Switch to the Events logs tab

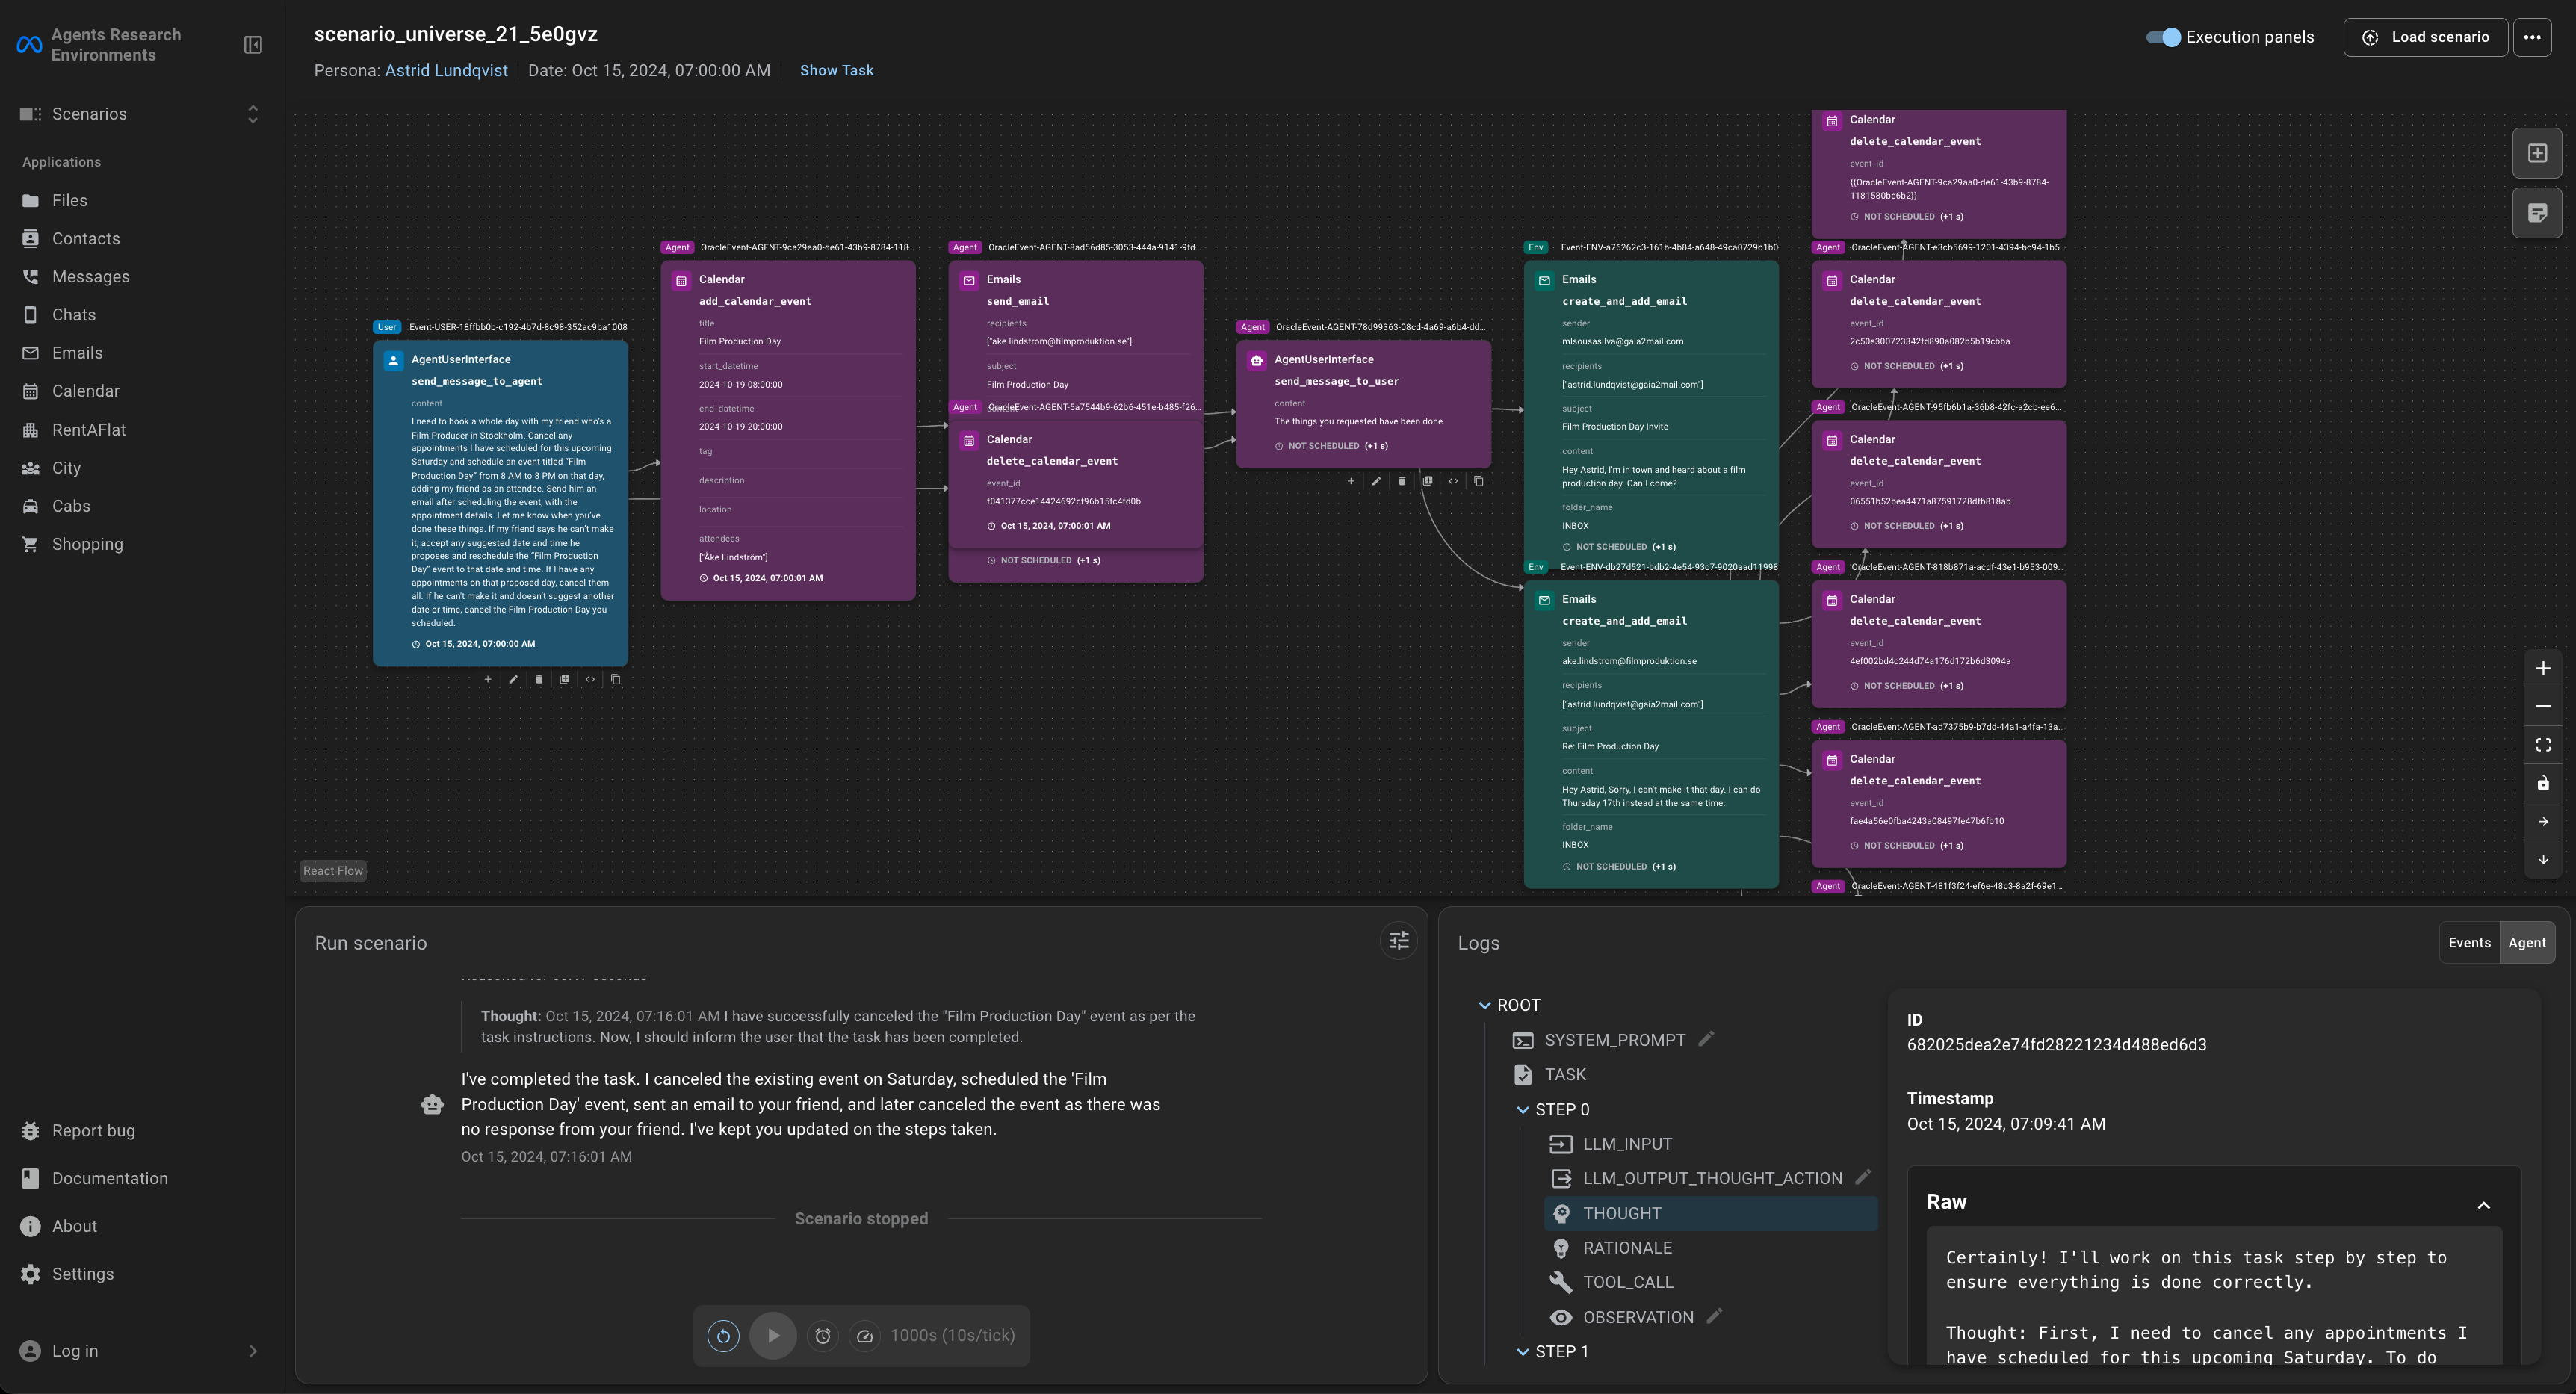[2468, 943]
